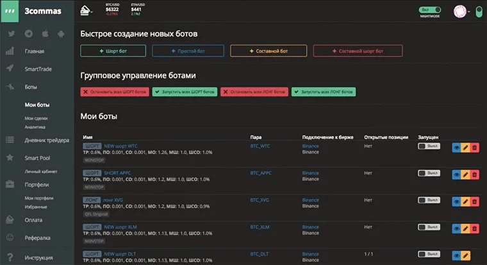
Task: Click the green vertical toggle at top-right corner
Action: click(479, 12)
